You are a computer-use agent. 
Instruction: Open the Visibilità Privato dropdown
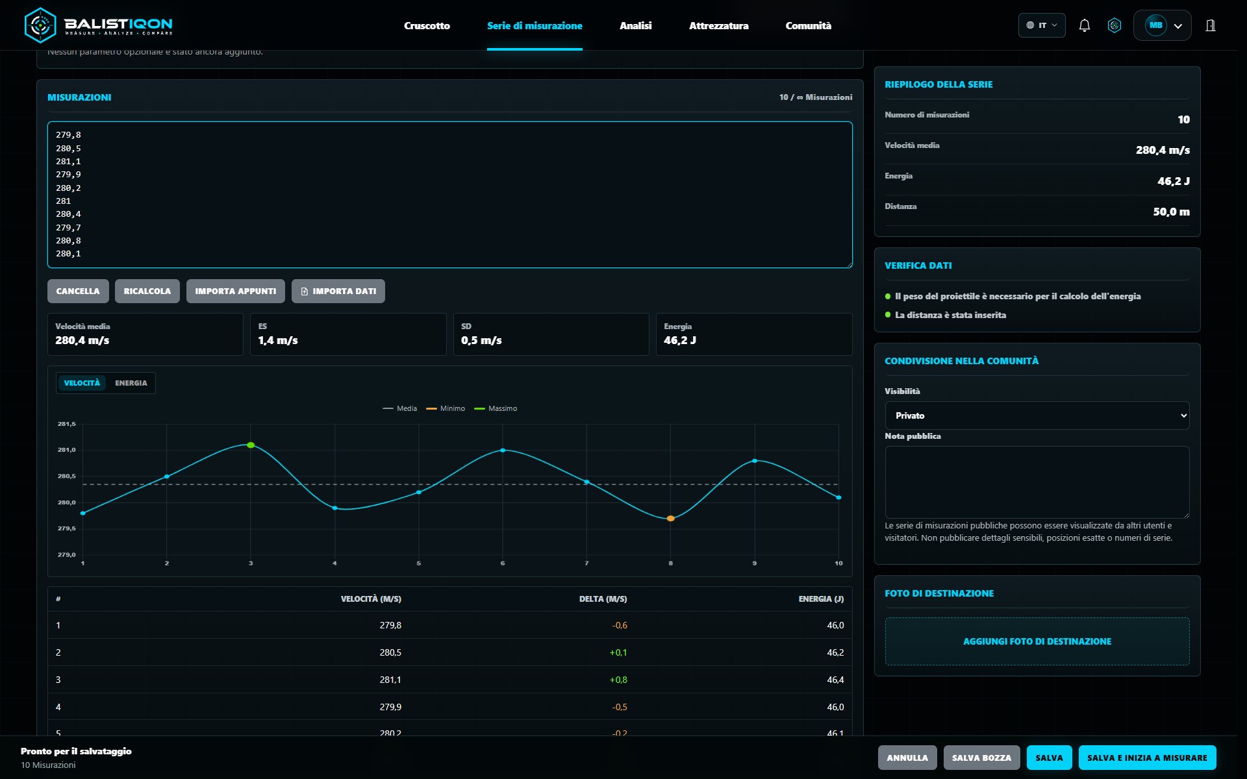(1037, 415)
